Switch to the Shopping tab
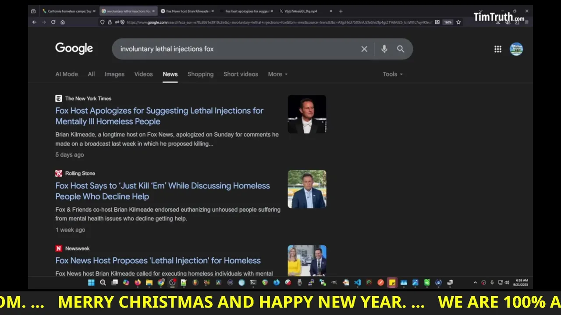 [200, 74]
